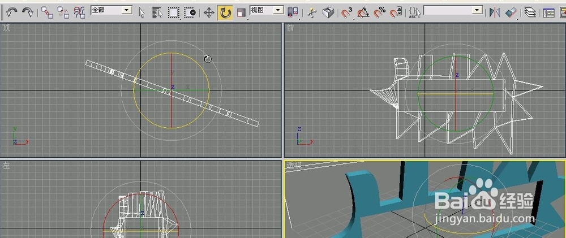Choose the Bind to Space Warp tool
566x238 pixels.
[x=79, y=13]
